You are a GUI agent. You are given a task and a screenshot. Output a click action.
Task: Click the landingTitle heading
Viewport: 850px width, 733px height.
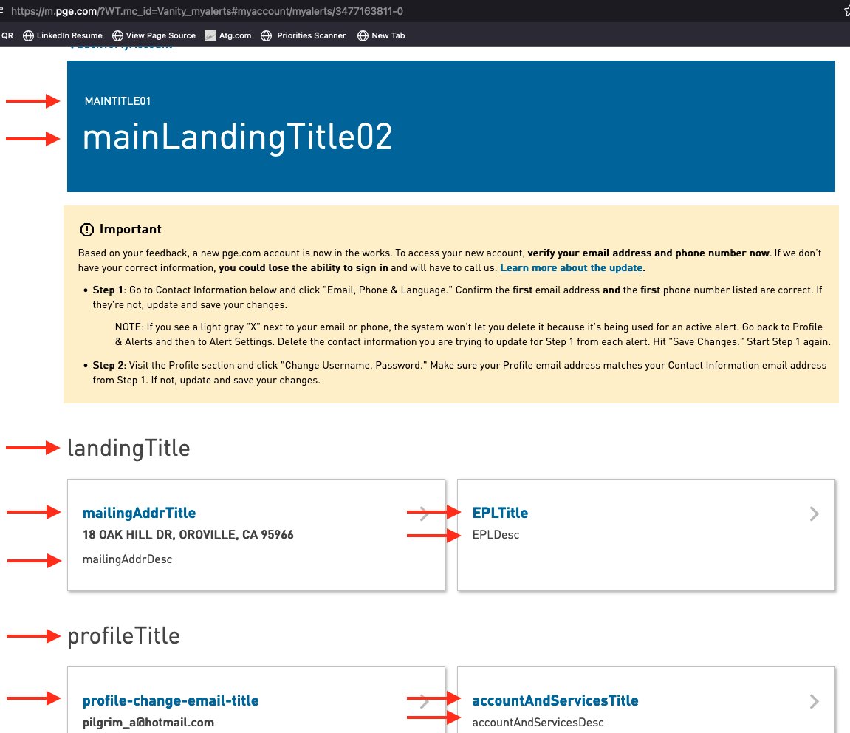point(128,449)
